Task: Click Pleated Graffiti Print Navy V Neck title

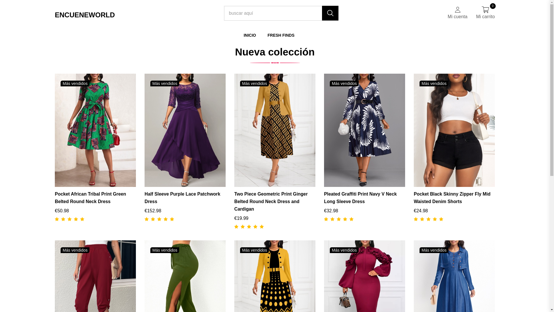Action: pyautogui.click(x=360, y=198)
